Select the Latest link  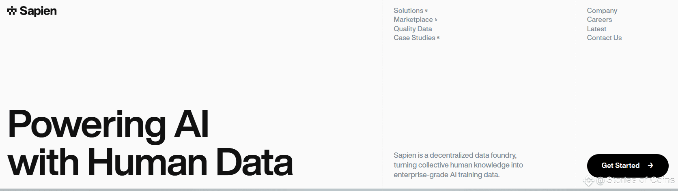point(596,29)
